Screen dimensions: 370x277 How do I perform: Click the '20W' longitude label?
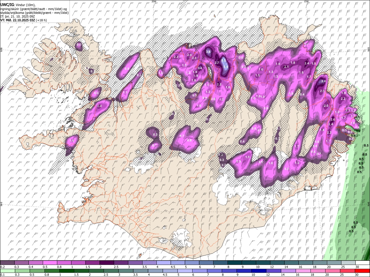[x=154, y=1]
